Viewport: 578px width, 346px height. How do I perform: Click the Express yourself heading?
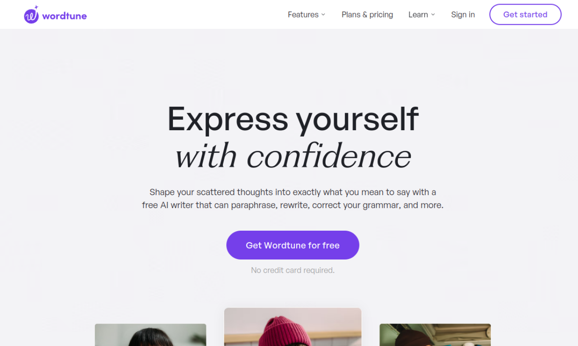[x=293, y=118]
